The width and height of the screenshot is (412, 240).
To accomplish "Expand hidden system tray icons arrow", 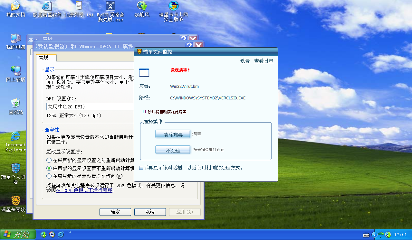I will 374,235.
